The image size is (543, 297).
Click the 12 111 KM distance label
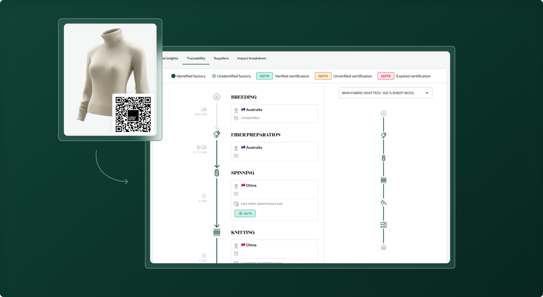[200, 153]
